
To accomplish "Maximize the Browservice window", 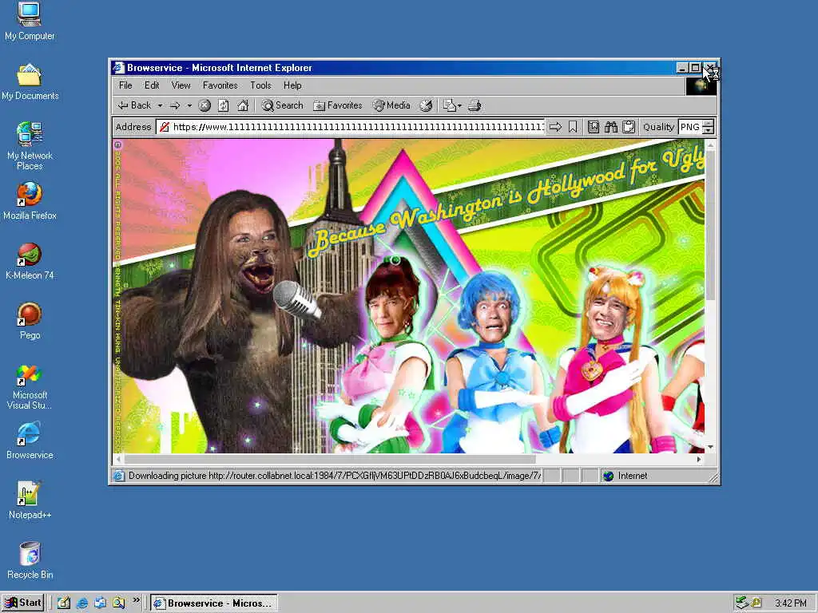I will 695,68.
